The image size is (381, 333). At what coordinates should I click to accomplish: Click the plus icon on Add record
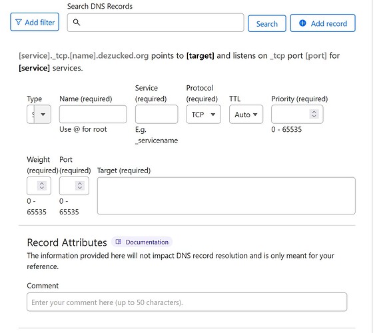pos(302,23)
